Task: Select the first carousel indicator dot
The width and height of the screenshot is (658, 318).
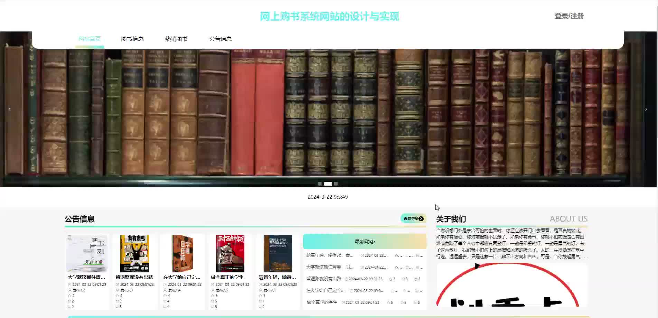Action: pyautogui.click(x=320, y=184)
